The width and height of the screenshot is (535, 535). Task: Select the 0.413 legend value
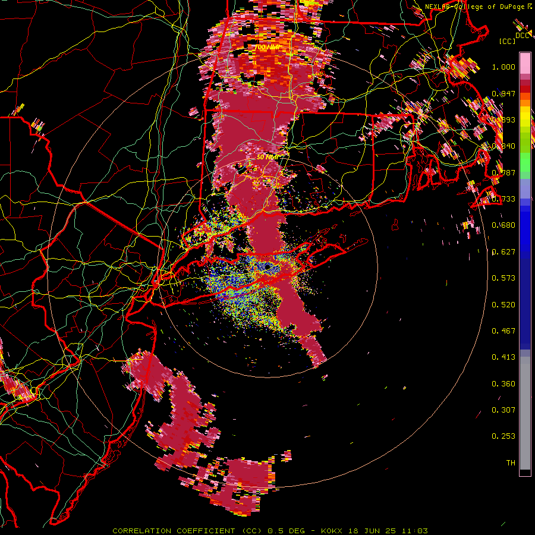click(503, 357)
